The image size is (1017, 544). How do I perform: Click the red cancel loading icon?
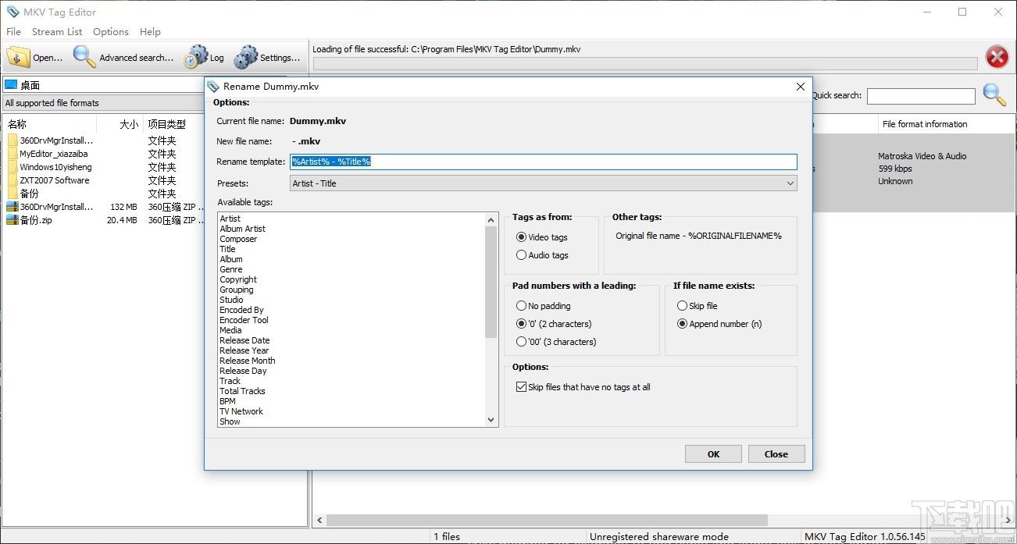coord(997,57)
